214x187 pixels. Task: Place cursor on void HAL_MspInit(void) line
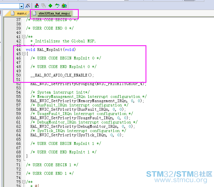(51, 50)
